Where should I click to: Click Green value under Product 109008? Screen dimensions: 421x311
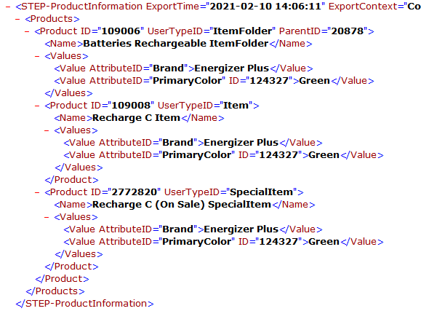pos(324,155)
